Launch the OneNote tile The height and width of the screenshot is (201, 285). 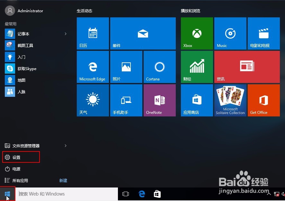pyautogui.click(x=160, y=100)
